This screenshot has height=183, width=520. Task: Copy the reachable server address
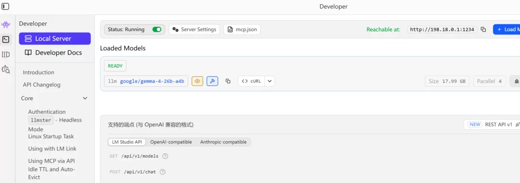483,29
